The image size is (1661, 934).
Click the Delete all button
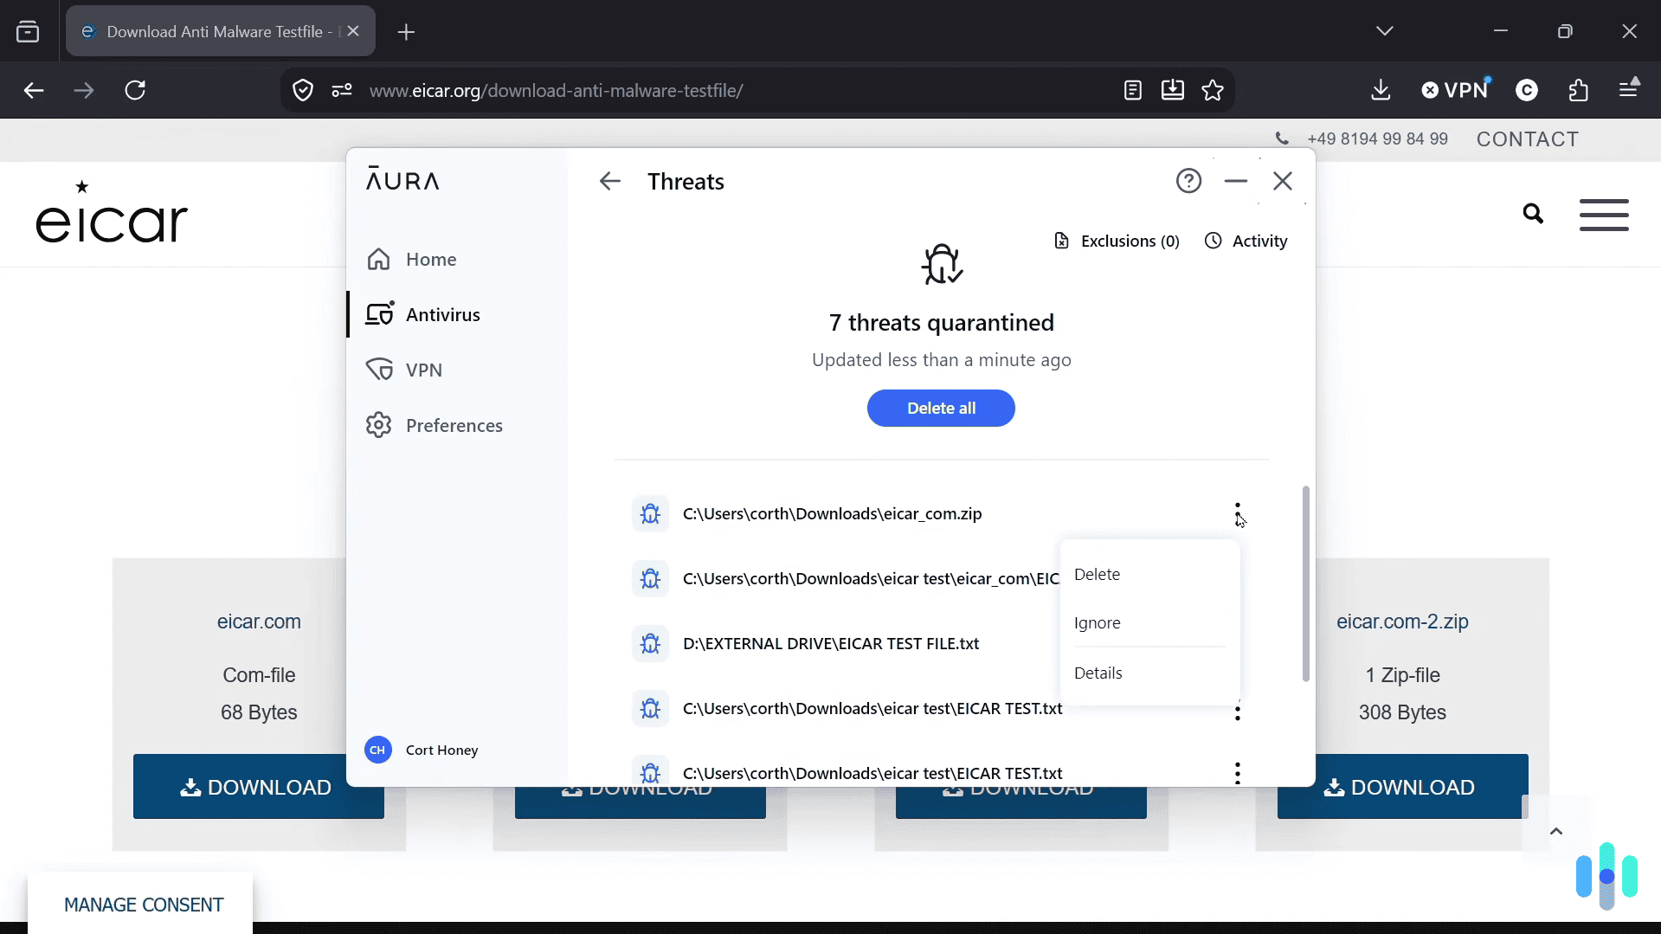click(x=941, y=408)
